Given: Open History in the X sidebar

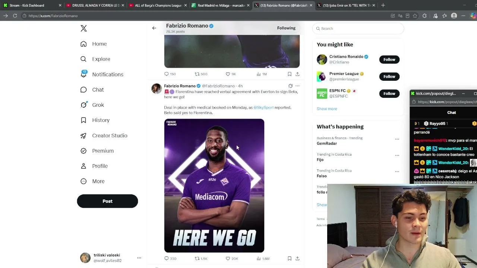Looking at the screenshot, I should [95, 120].
